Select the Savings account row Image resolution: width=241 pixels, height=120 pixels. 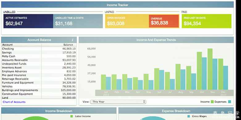pyautogui.click(x=39, y=53)
